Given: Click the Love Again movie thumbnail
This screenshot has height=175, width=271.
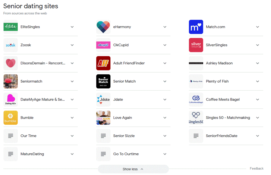Looking at the screenshot, I should point(103,118).
